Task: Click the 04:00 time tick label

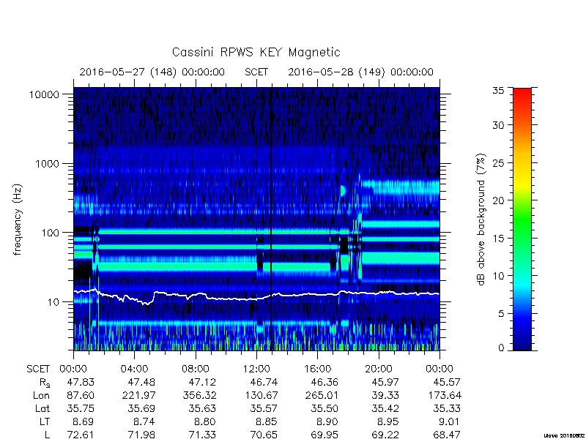Action: 134,369
